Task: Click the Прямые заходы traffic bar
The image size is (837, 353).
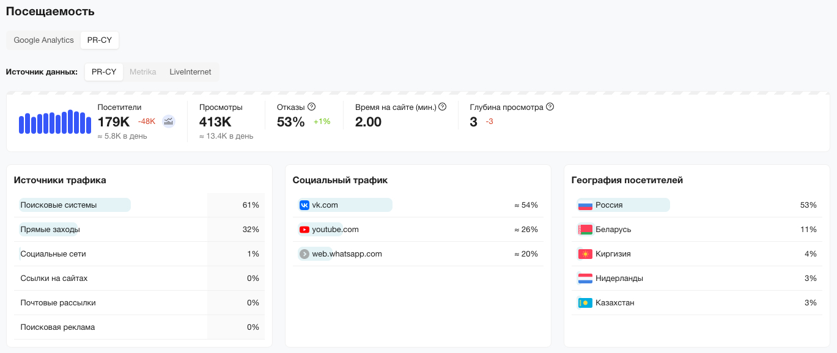Action: tap(50, 230)
